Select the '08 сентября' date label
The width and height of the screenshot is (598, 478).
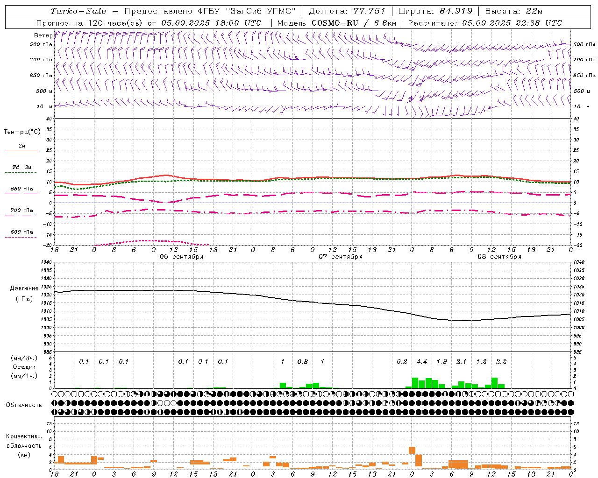coord(499,257)
